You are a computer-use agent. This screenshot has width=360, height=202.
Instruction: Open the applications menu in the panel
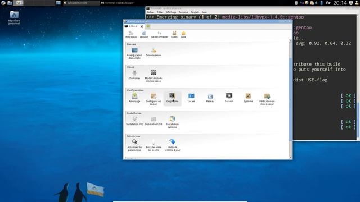[3, 3]
